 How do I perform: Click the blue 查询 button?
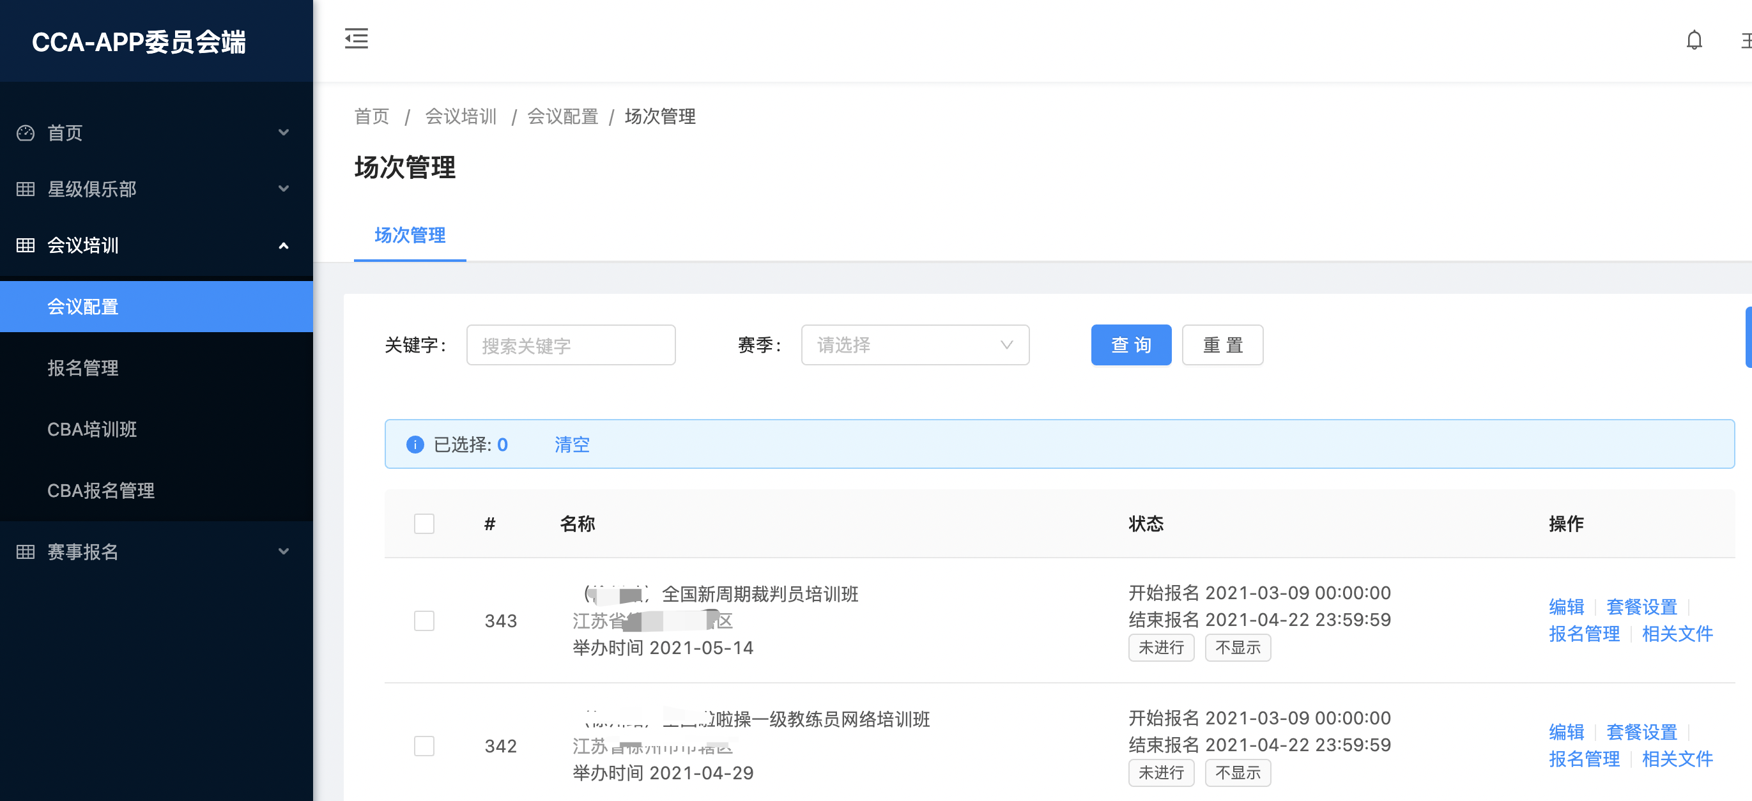(1130, 346)
